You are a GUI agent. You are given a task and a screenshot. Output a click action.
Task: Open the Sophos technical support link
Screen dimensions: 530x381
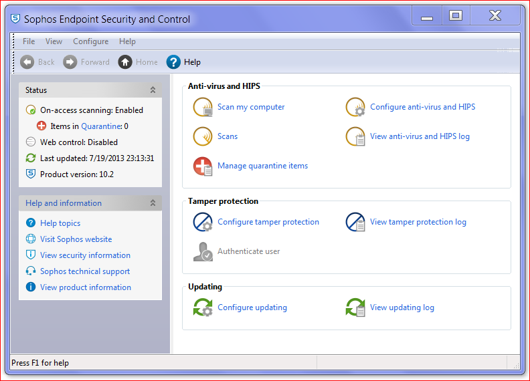coord(85,271)
